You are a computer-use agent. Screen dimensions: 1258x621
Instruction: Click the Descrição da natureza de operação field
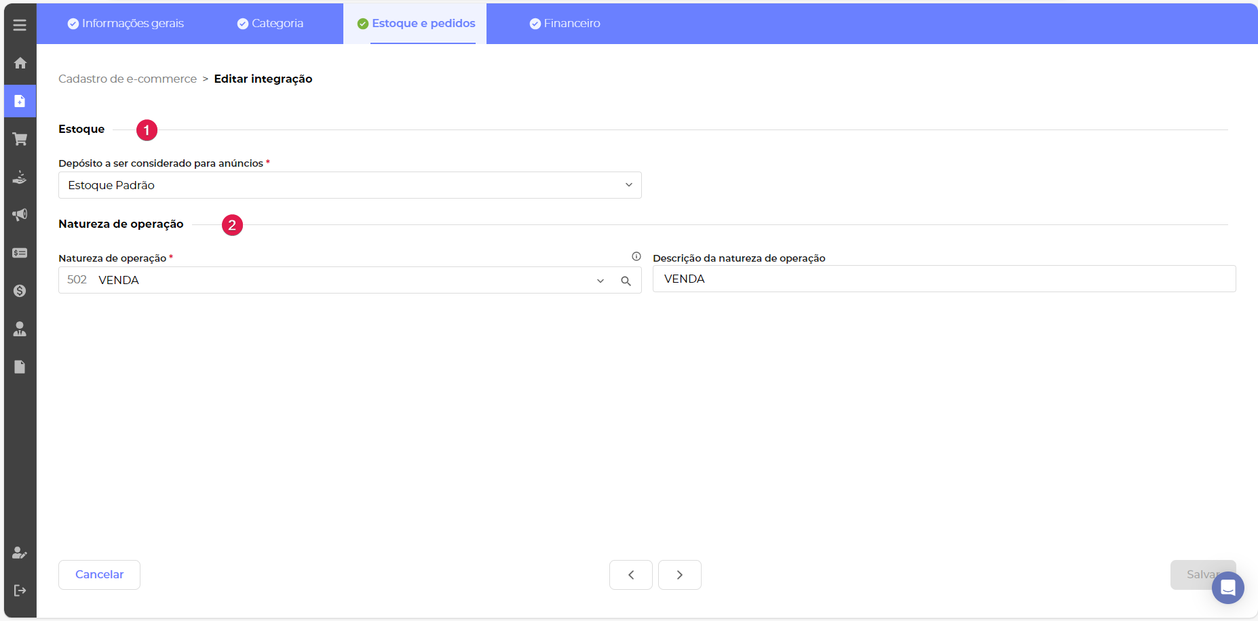point(943,279)
